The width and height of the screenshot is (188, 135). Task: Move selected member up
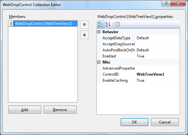tap(84, 25)
